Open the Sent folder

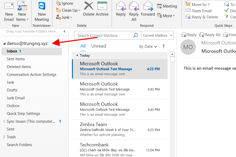point(10,129)
